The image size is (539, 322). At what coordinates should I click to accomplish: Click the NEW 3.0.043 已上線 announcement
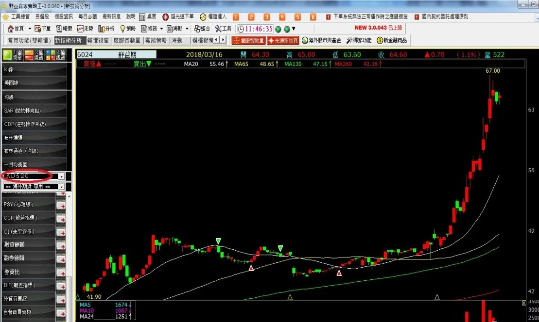click(378, 28)
